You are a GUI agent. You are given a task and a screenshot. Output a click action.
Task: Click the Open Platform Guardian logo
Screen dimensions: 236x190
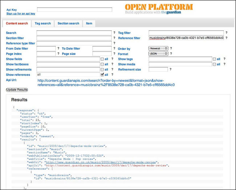pos(159,9)
